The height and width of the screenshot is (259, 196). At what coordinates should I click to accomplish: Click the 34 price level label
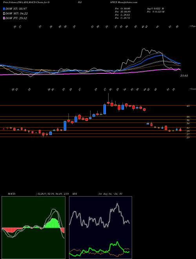(188, 123)
